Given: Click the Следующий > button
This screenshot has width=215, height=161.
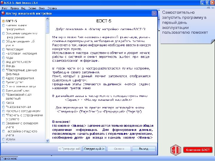Looking at the screenshot, I should click(94, 149).
